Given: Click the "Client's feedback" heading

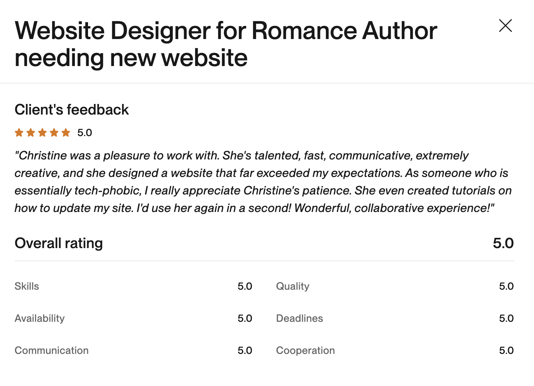Looking at the screenshot, I should (72, 110).
